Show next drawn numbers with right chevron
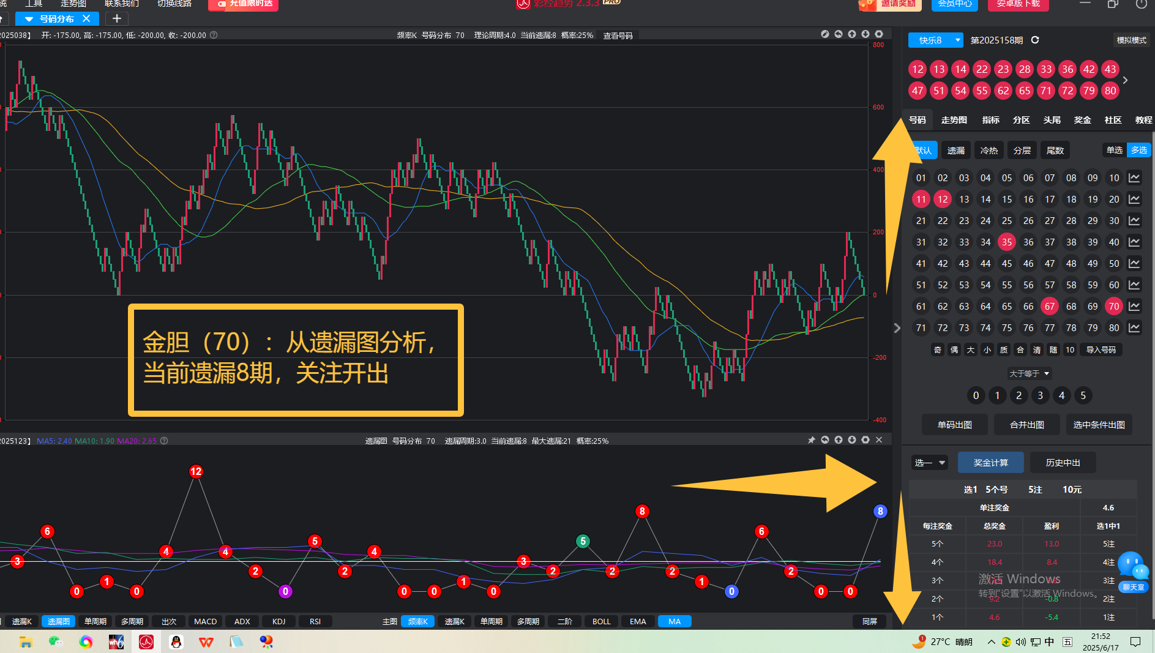This screenshot has width=1155, height=653. (x=1125, y=80)
